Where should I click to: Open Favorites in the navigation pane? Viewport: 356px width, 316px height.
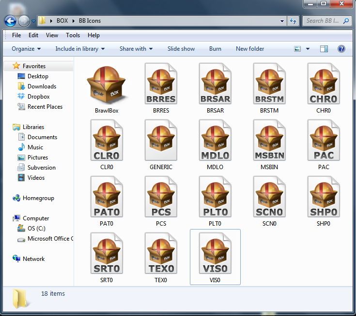point(34,66)
